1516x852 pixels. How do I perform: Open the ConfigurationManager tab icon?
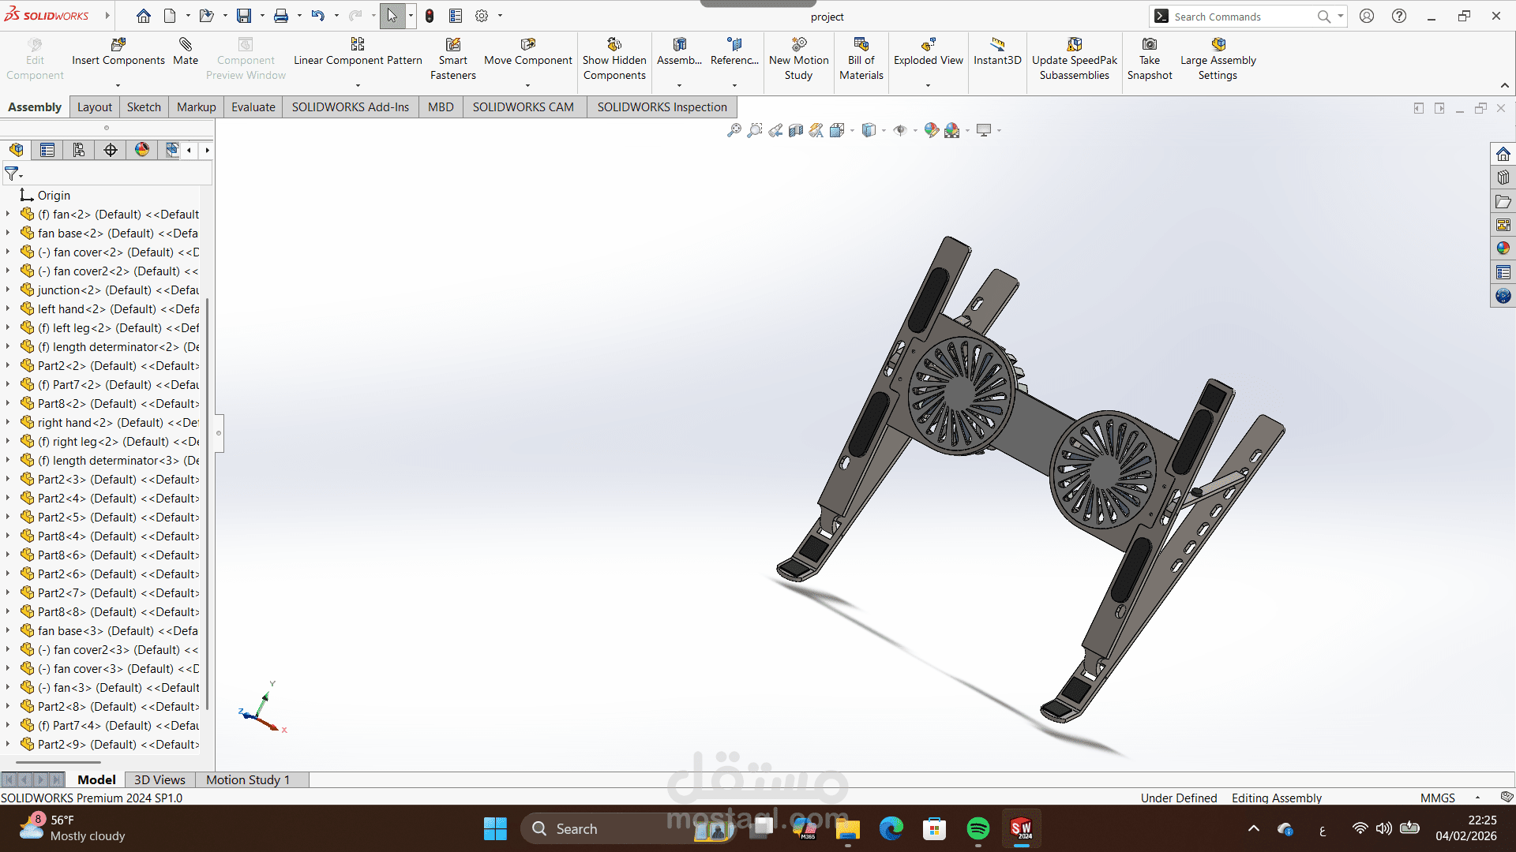tap(79, 150)
